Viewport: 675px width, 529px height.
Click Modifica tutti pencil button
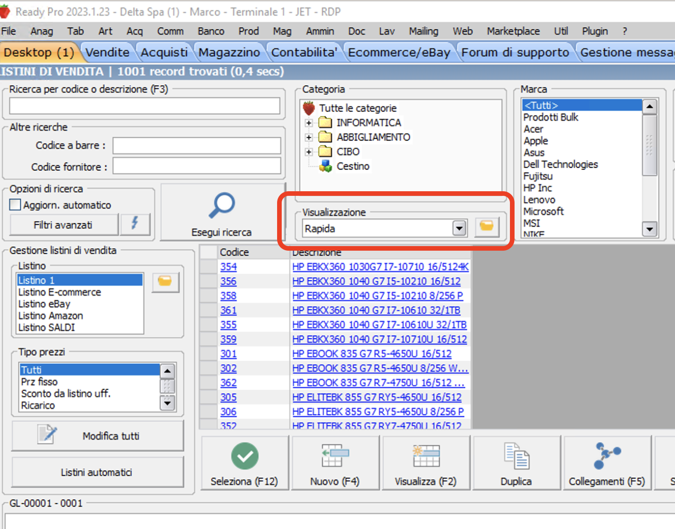pyautogui.click(x=97, y=435)
